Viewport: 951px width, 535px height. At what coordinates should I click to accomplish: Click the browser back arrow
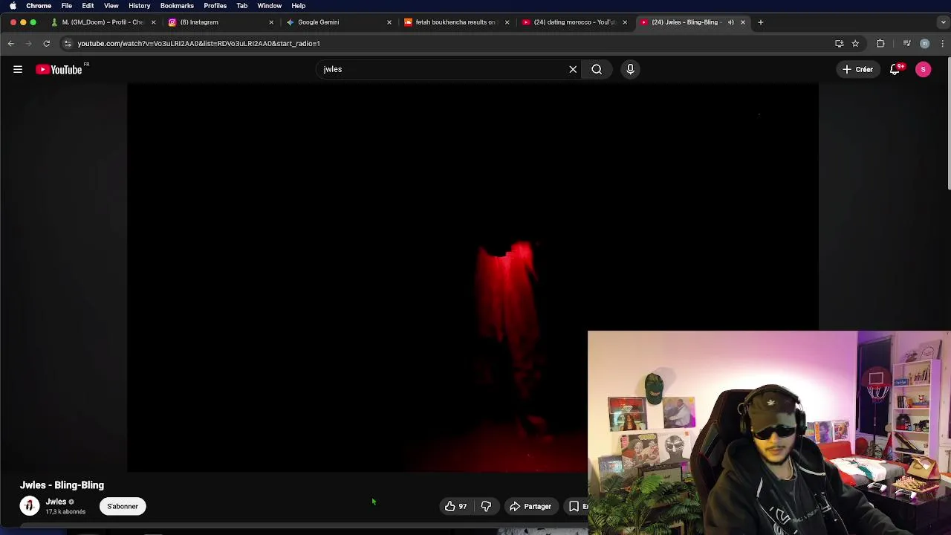coord(11,43)
